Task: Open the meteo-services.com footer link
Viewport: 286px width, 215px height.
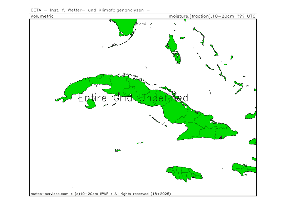Action: [x=49, y=194]
